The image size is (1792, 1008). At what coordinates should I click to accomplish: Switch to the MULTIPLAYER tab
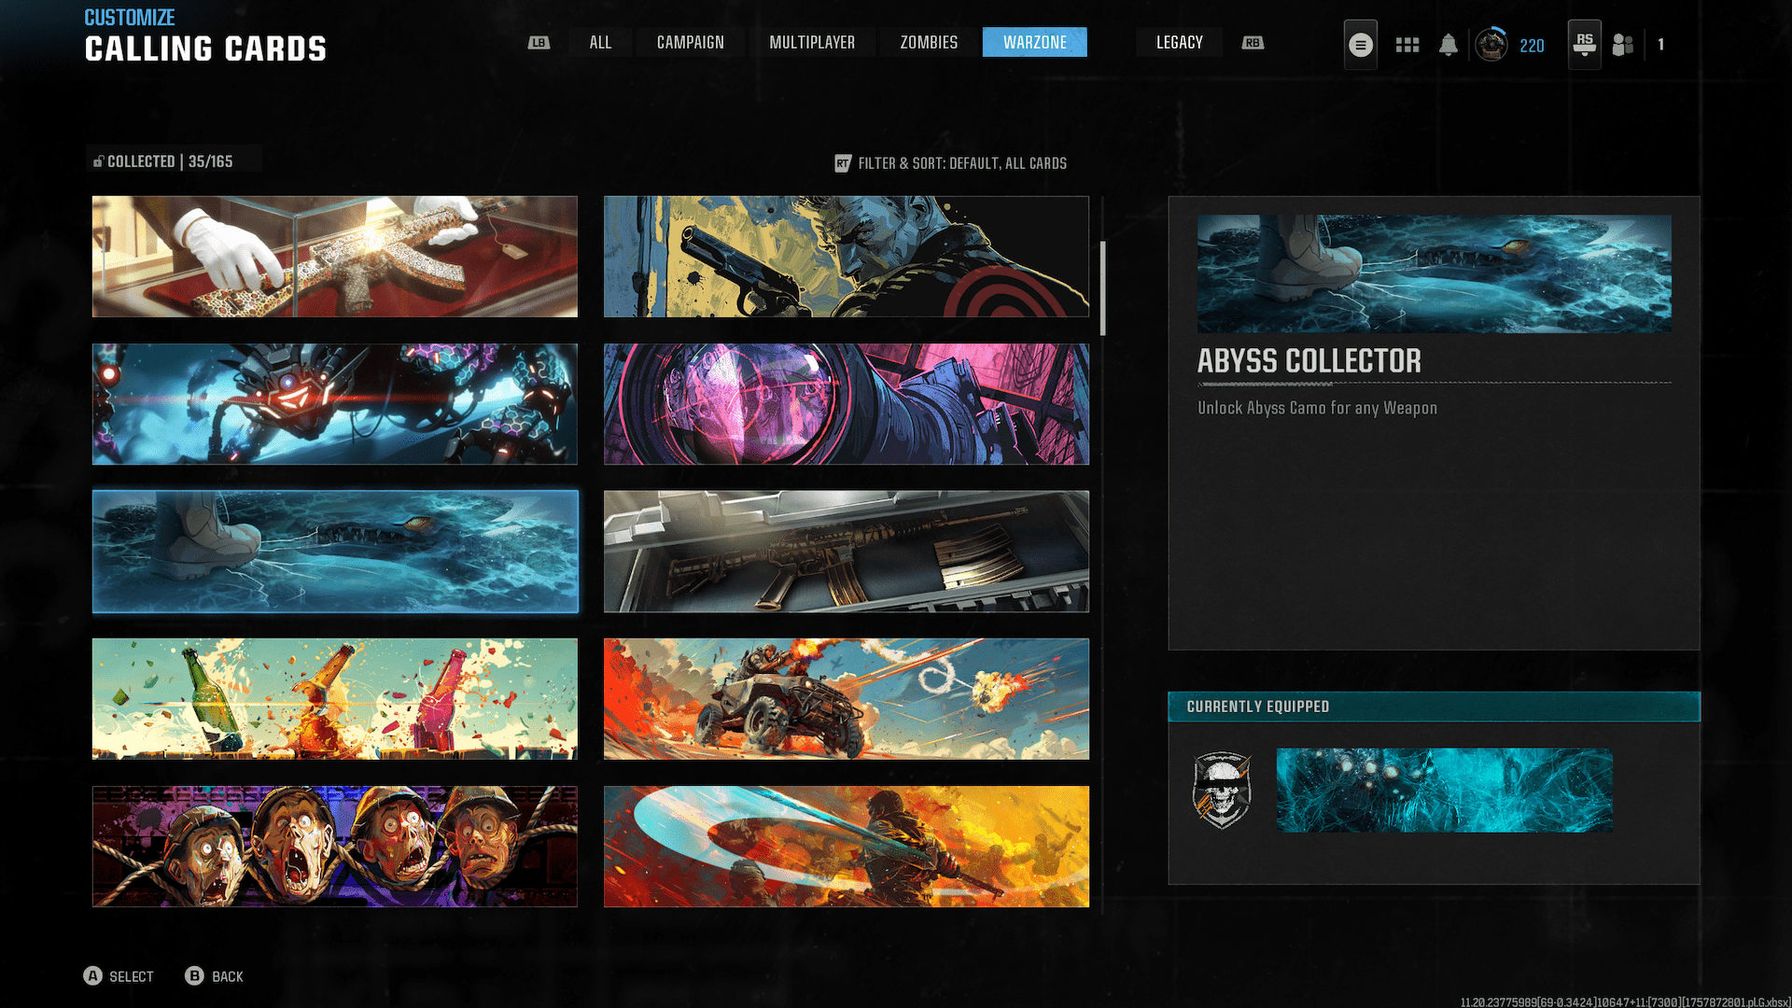812,42
